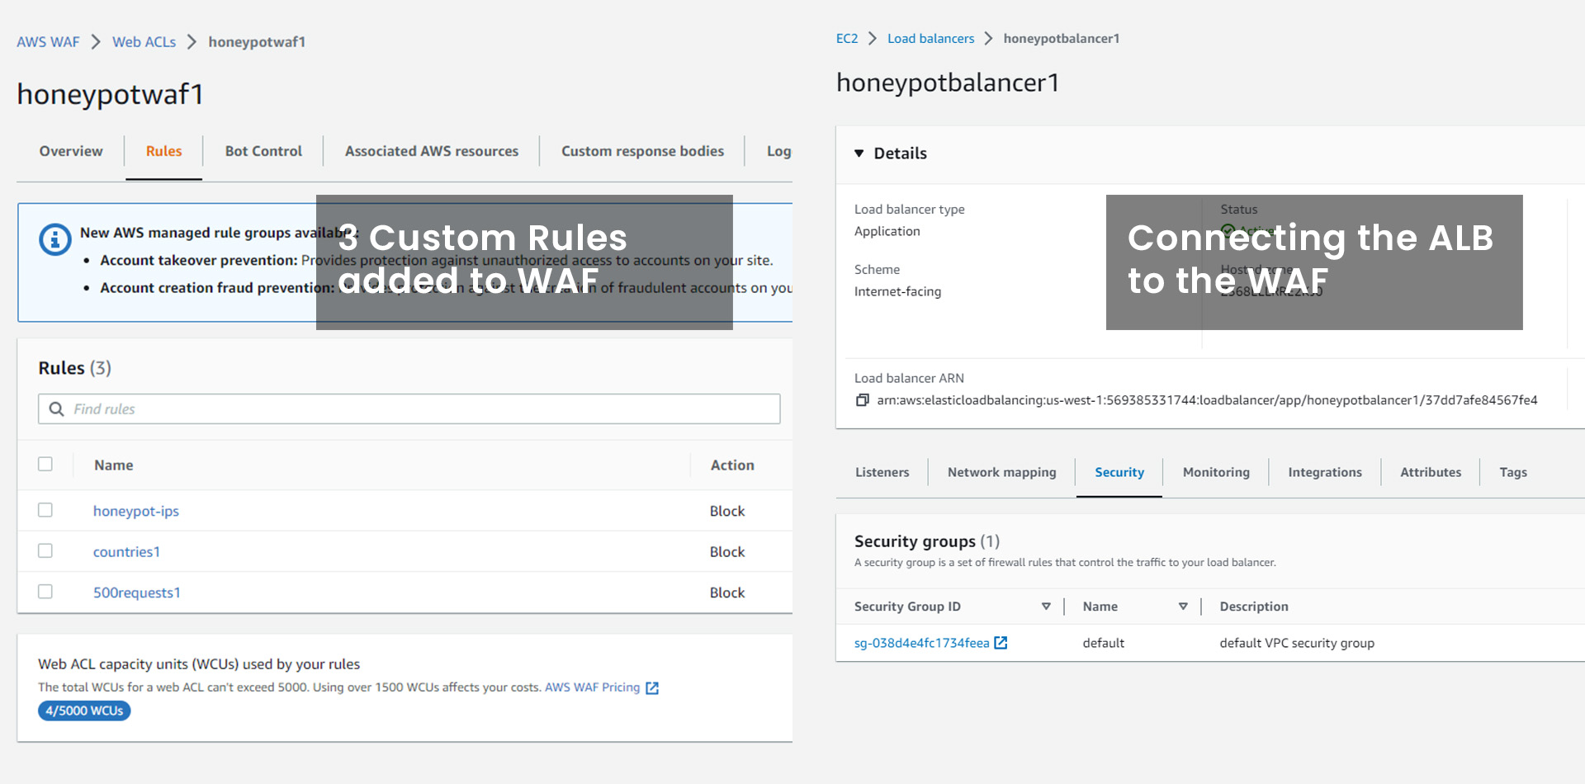The image size is (1585, 784).
Task: Select all rules with header checkbox
Action: coord(45,464)
